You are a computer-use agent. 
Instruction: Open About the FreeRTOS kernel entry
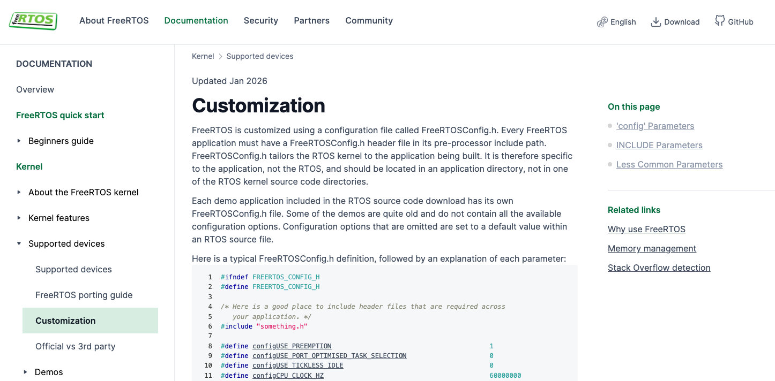(x=84, y=192)
